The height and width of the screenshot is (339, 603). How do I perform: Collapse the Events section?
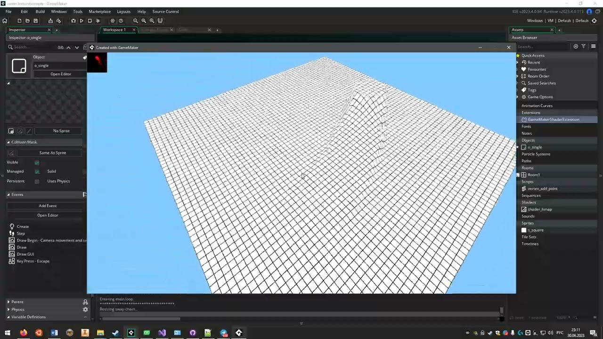tap(8, 194)
